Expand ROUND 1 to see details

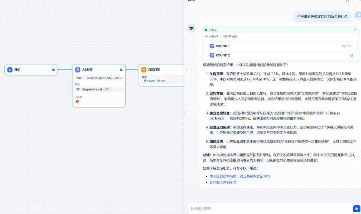tap(208, 46)
